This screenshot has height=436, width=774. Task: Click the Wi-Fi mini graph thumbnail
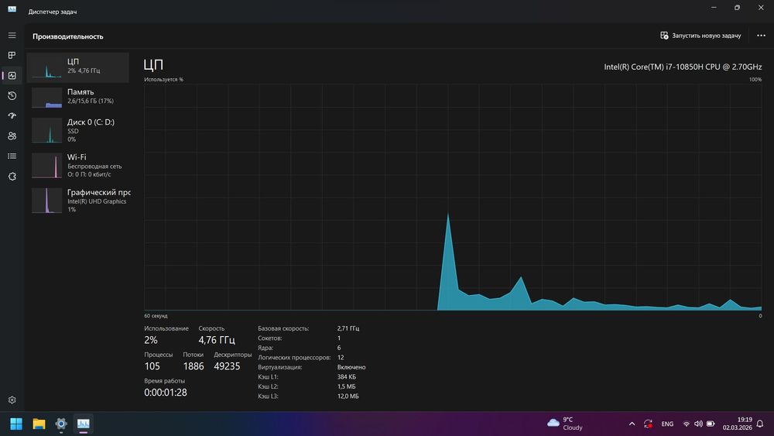[x=47, y=166]
